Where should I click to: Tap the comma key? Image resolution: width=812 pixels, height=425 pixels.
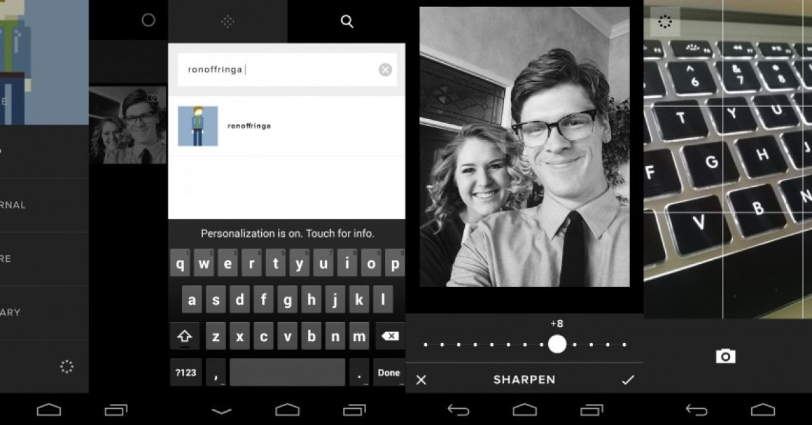click(215, 372)
